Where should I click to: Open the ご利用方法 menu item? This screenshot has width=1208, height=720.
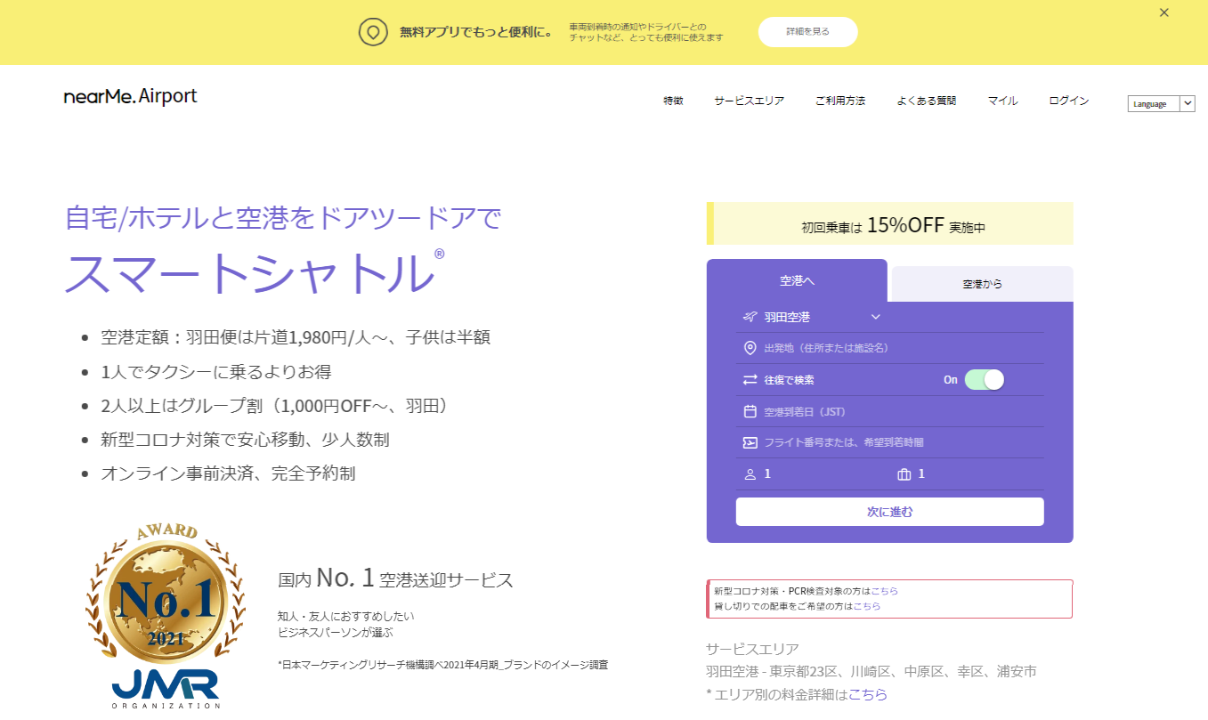click(839, 101)
